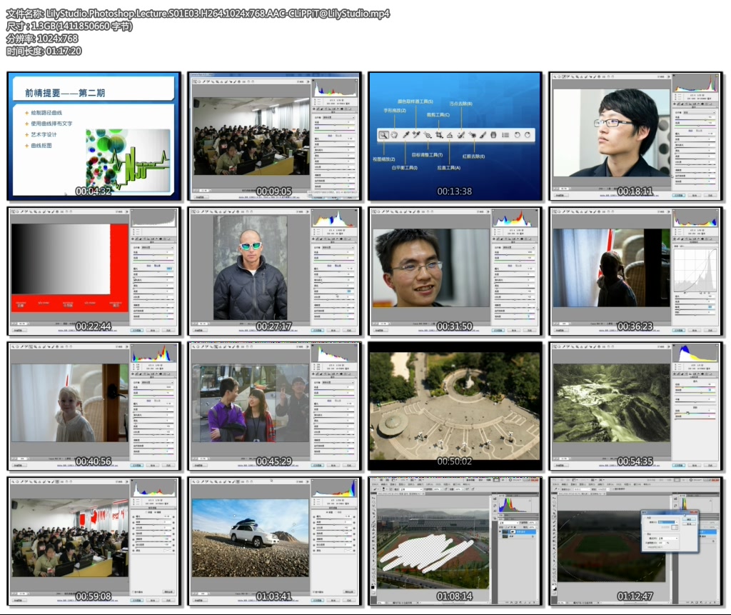Pick the White Balance eyedropper tool

pos(405,134)
